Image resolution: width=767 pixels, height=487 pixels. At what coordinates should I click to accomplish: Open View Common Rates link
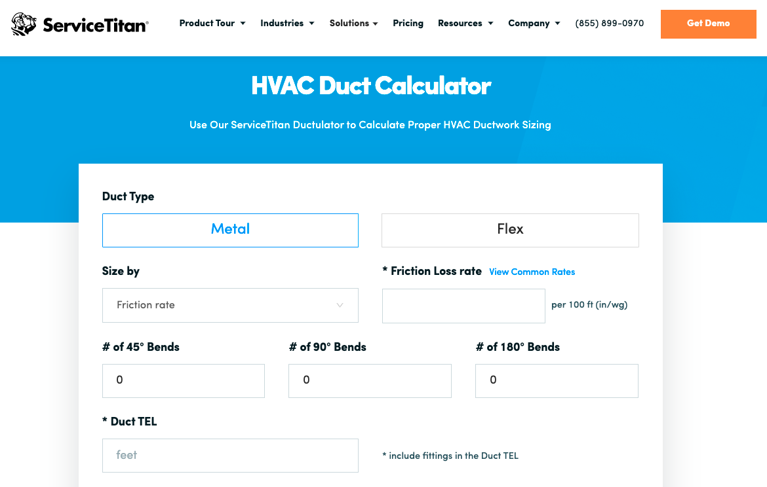click(532, 272)
